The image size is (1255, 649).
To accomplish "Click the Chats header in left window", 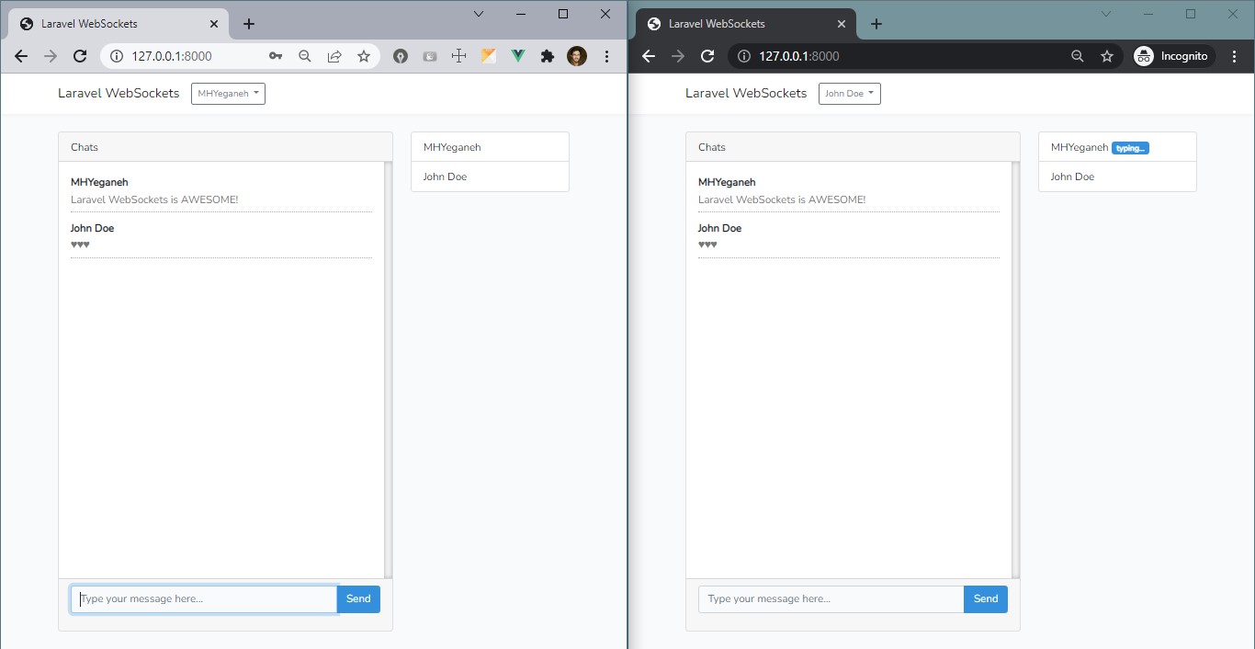I will coord(225,147).
